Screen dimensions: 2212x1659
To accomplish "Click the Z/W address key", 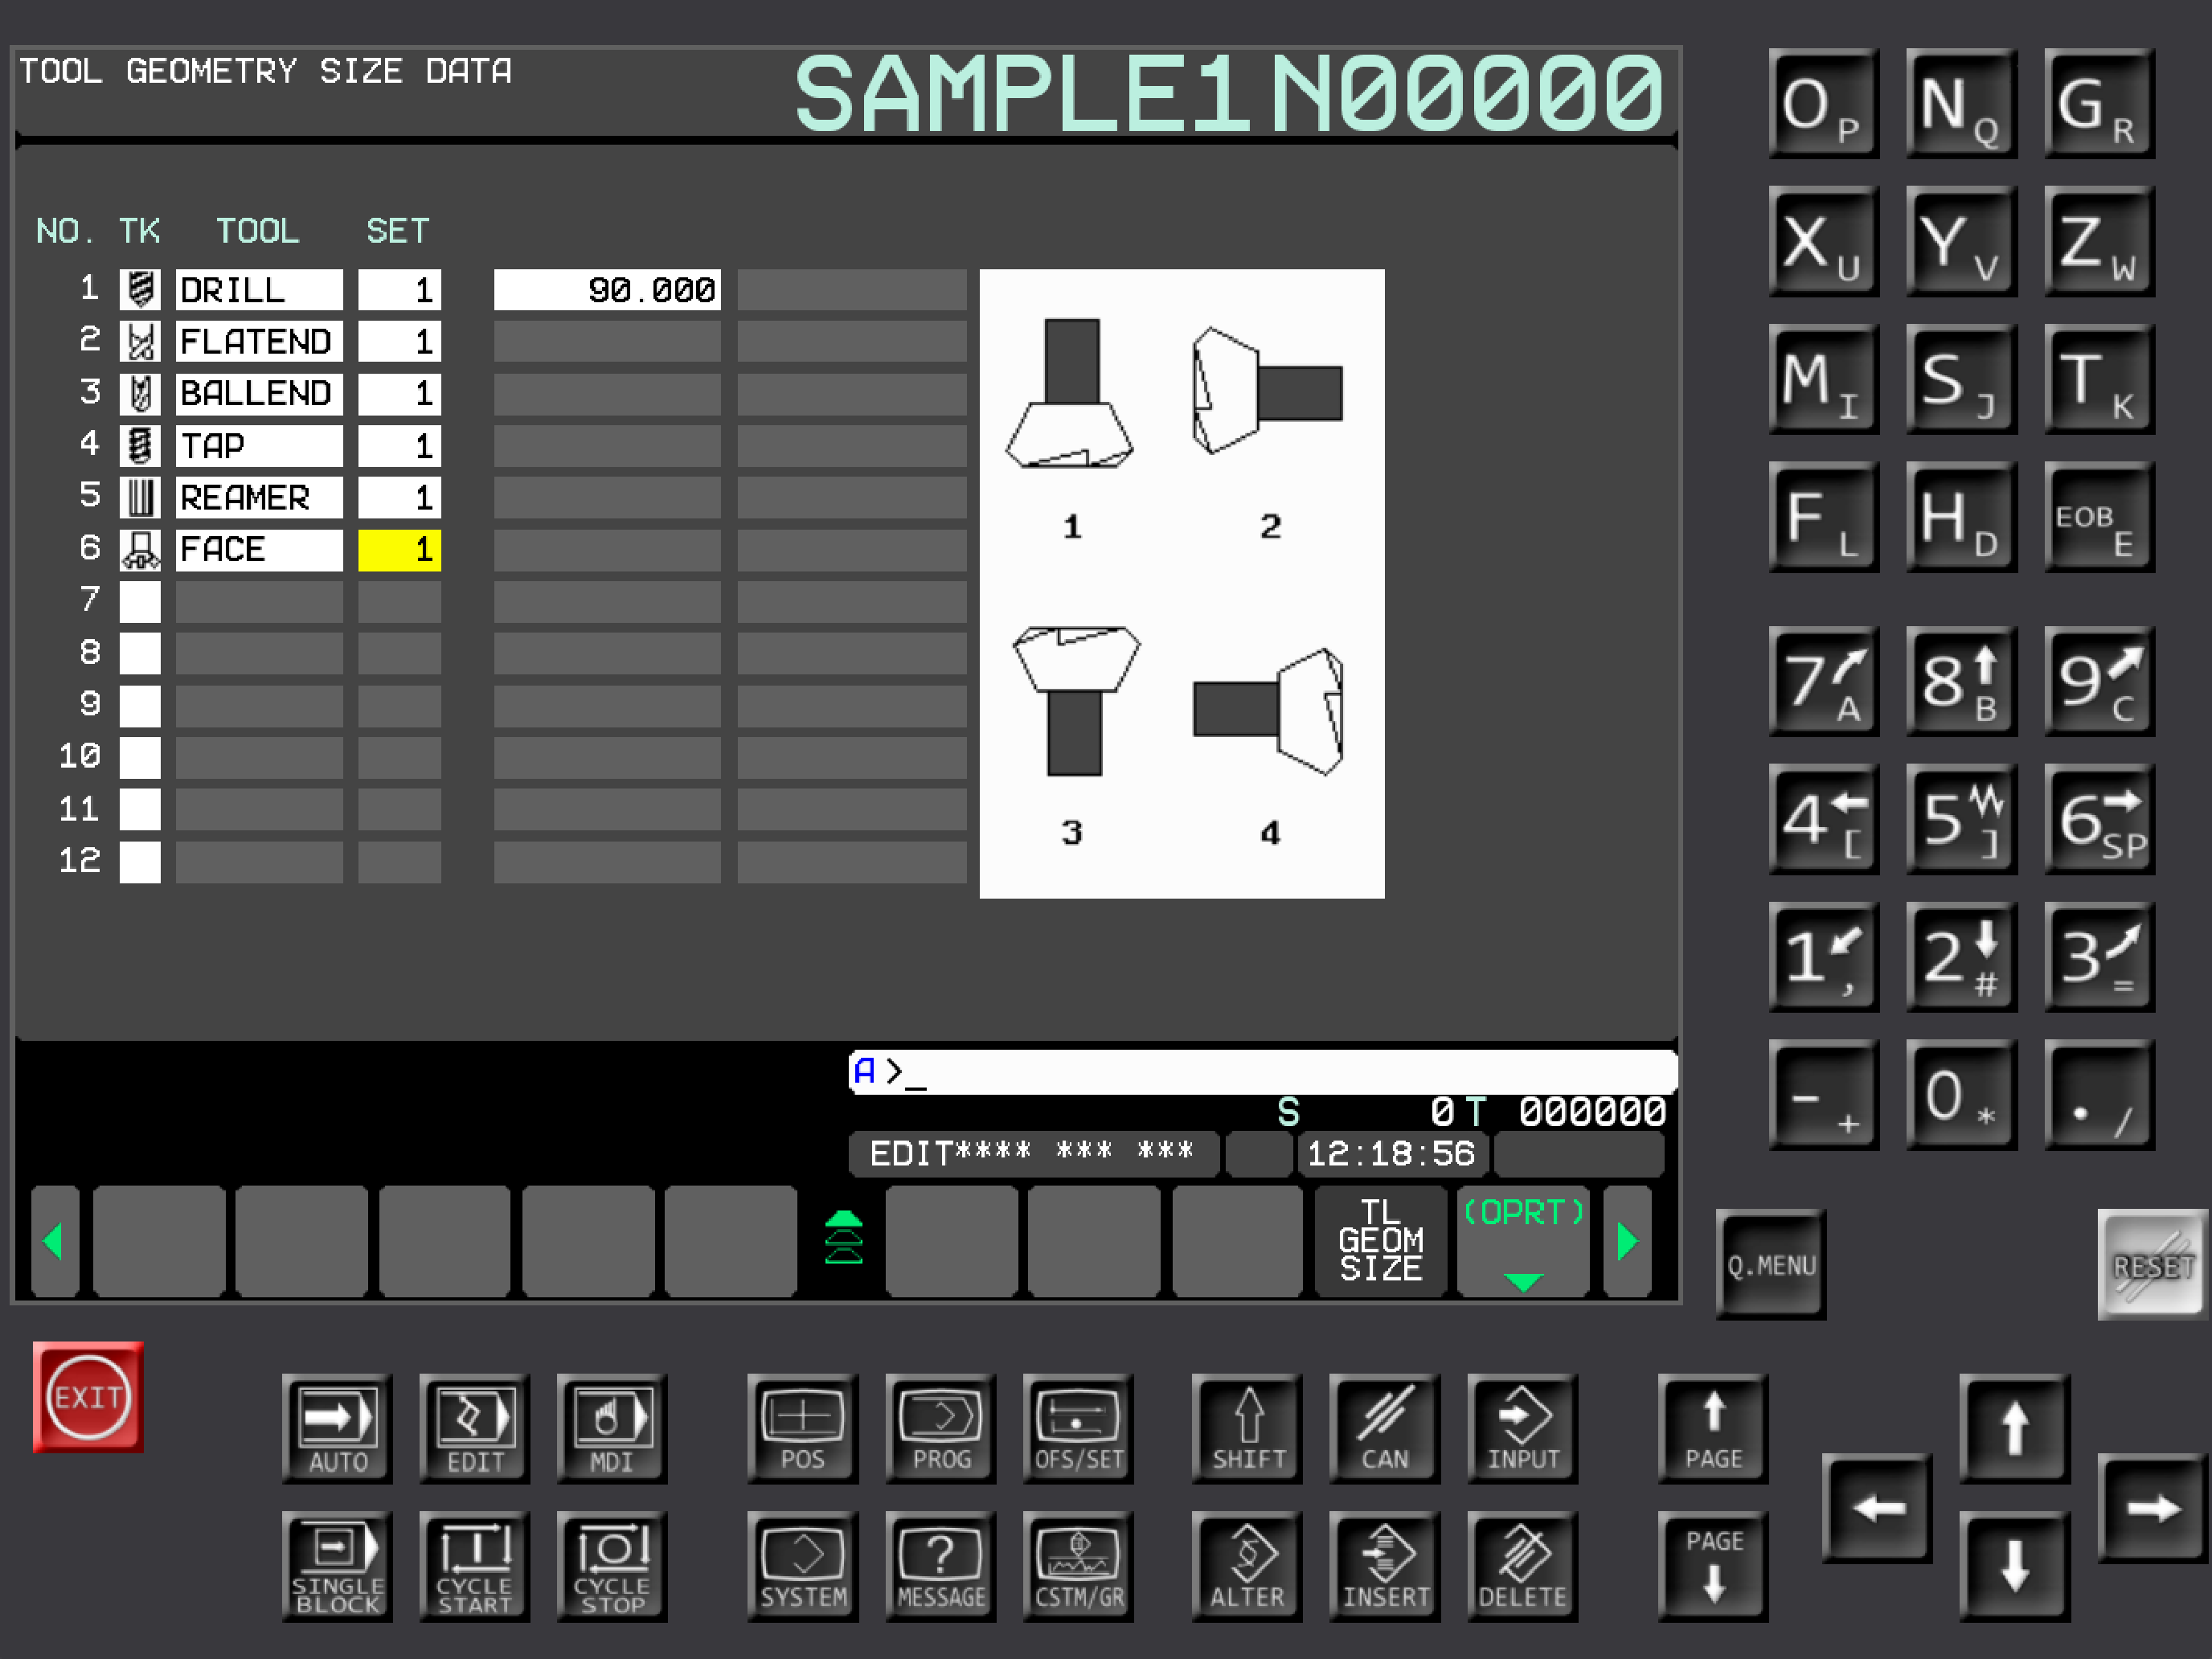I will point(2099,241).
